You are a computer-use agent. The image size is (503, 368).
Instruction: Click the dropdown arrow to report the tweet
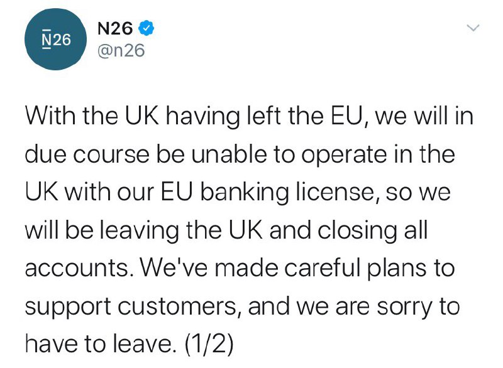pos(473,28)
